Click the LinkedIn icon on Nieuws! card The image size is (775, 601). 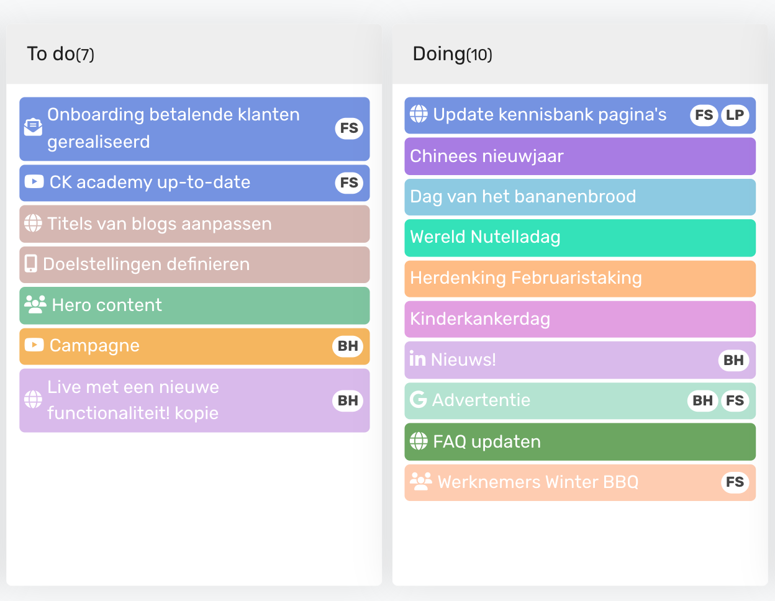418,358
